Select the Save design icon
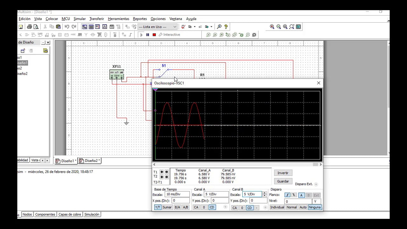407x229 pixels. pyautogui.click(x=20, y=26)
